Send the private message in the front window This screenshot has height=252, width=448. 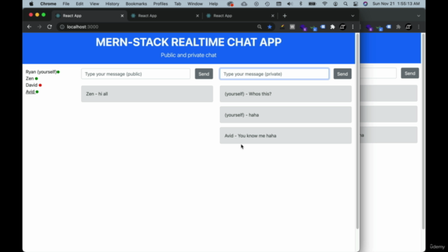tap(342, 74)
